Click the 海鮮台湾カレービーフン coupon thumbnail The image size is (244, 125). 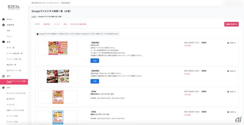point(58,97)
